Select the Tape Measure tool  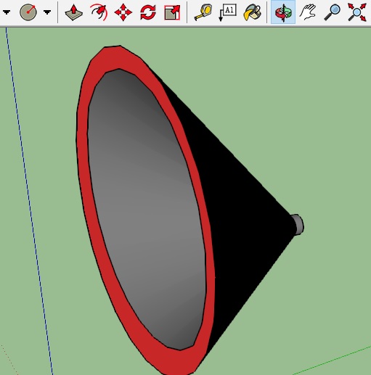(203, 12)
